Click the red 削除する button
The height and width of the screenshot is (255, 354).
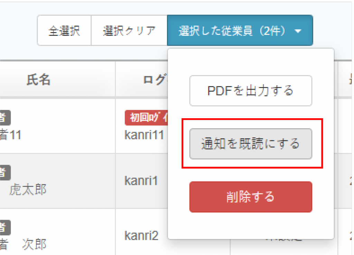tap(251, 197)
